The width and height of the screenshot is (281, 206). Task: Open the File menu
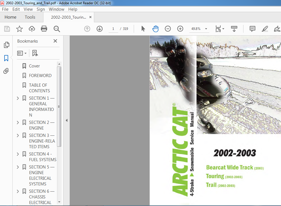(x=5, y=9)
